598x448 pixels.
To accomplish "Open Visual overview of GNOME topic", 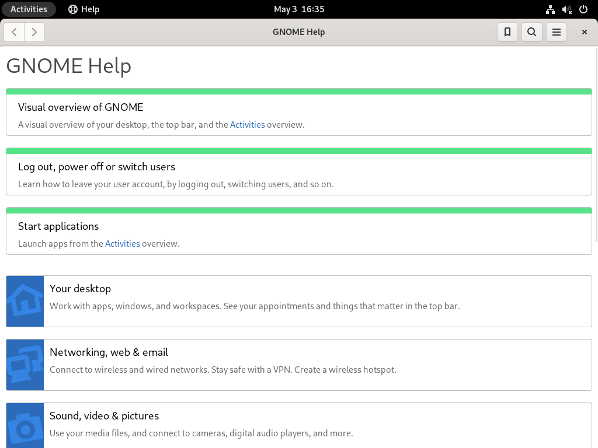I will 81,107.
